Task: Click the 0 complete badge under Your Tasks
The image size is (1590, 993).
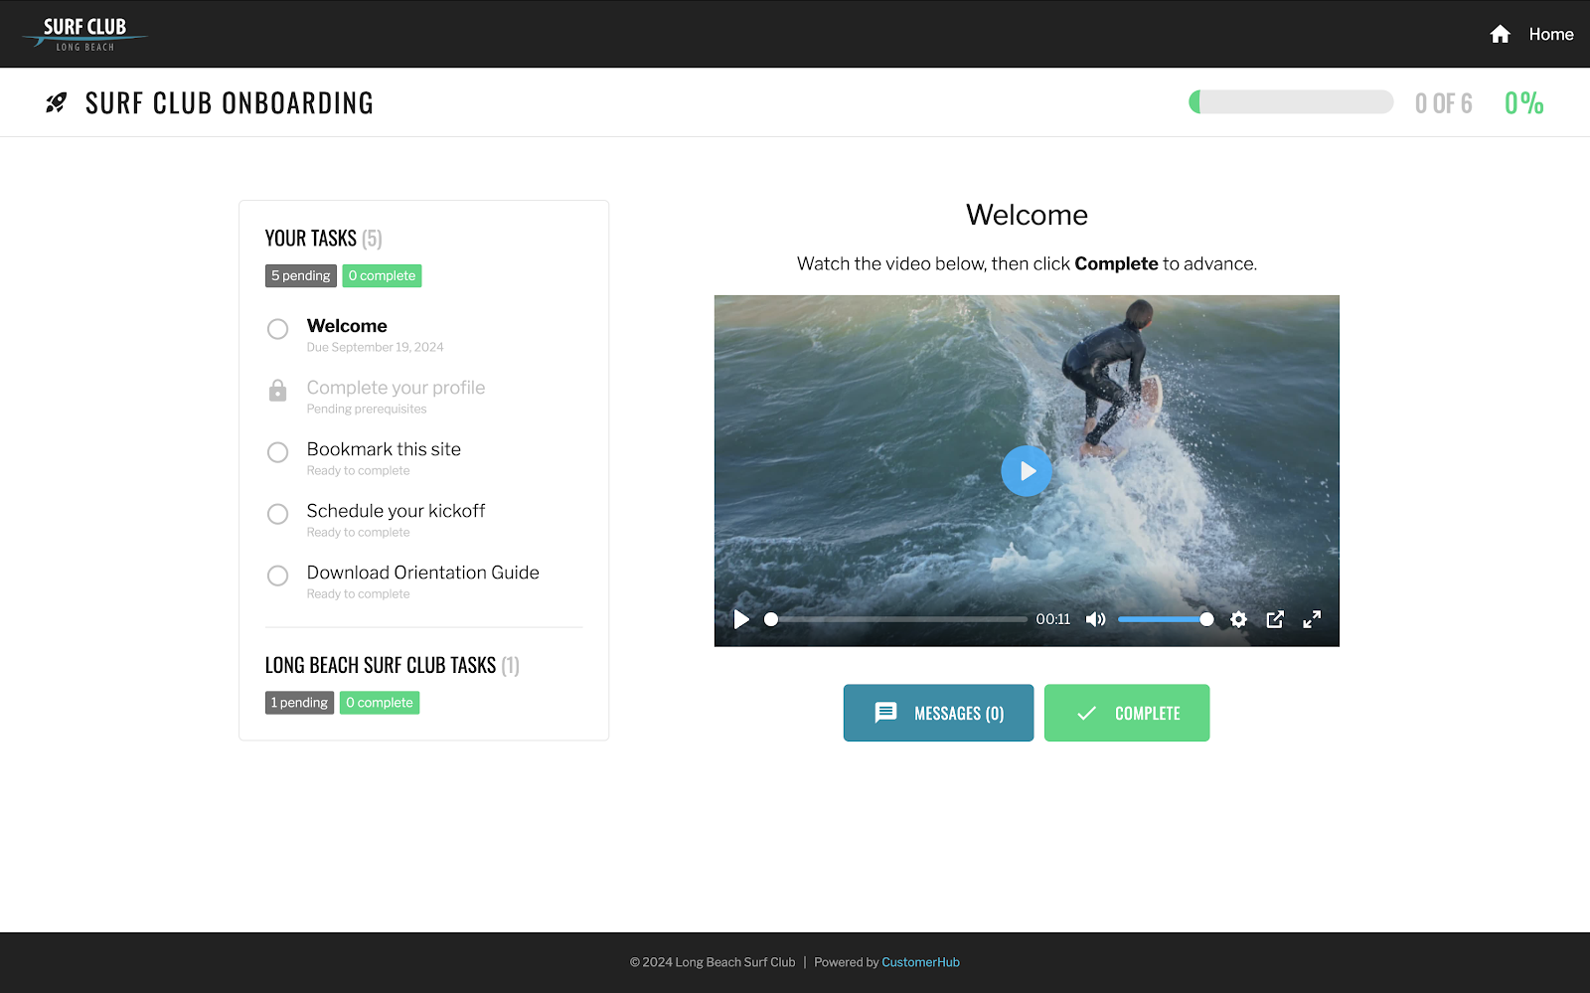Action: tap(382, 275)
